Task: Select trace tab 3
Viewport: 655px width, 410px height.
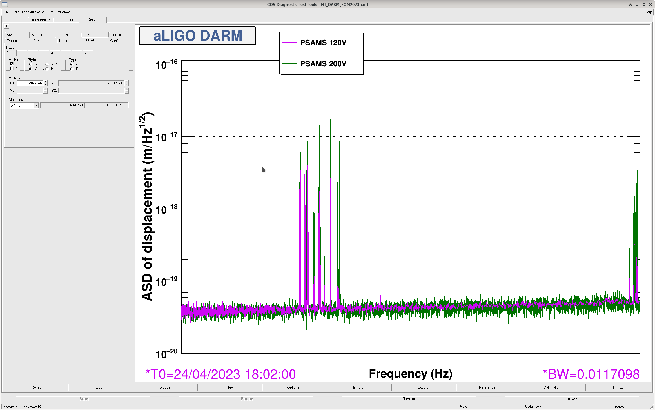Action: click(44, 53)
